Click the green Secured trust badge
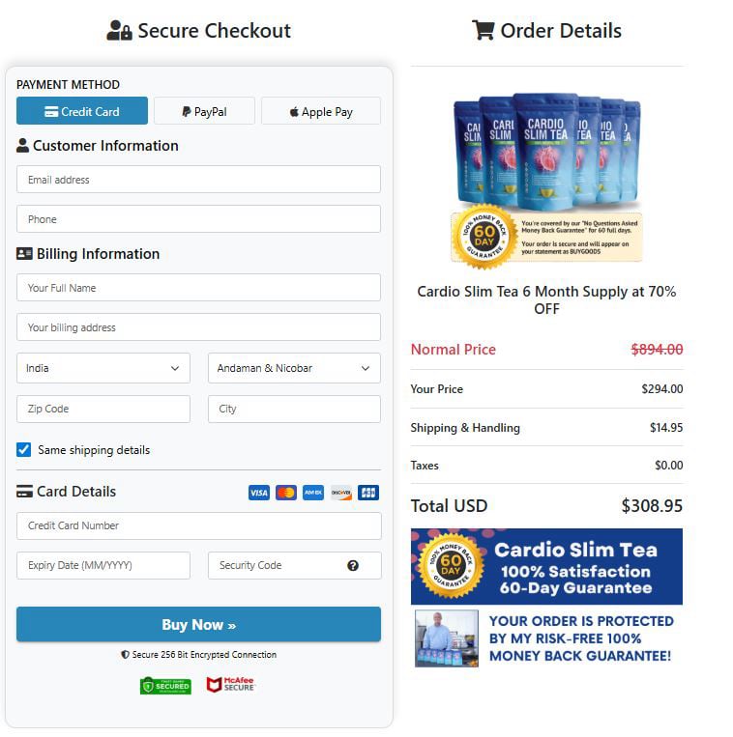 click(x=165, y=685)
